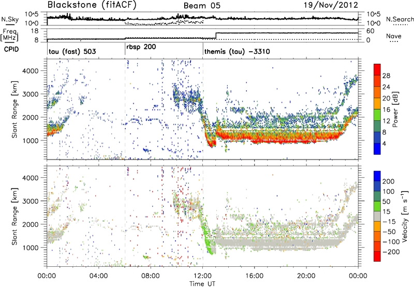Click the date "19/Nov/2012"

point(331,5)
